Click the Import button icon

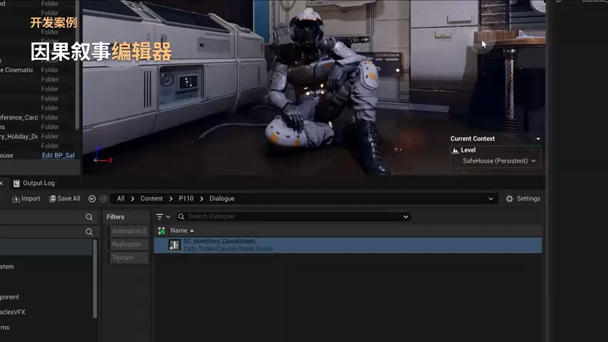[x=16, y=199]
